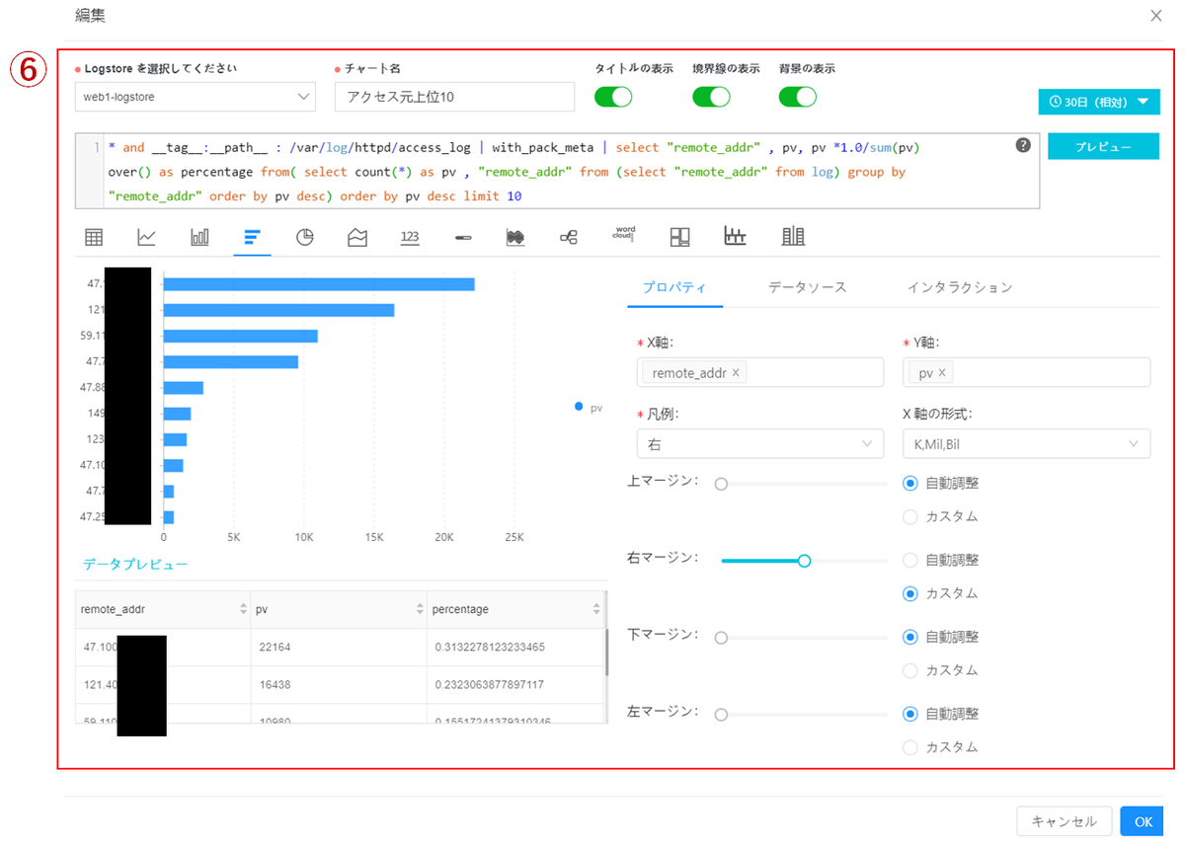Select カスタム for 下マージン
Image resolution: width=1185 pixels, height=847 pixels.
[x=910, y=670]
